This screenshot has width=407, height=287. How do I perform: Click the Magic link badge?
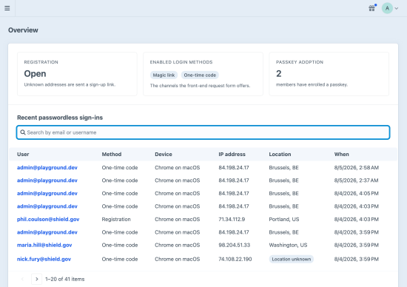[164, 75]
